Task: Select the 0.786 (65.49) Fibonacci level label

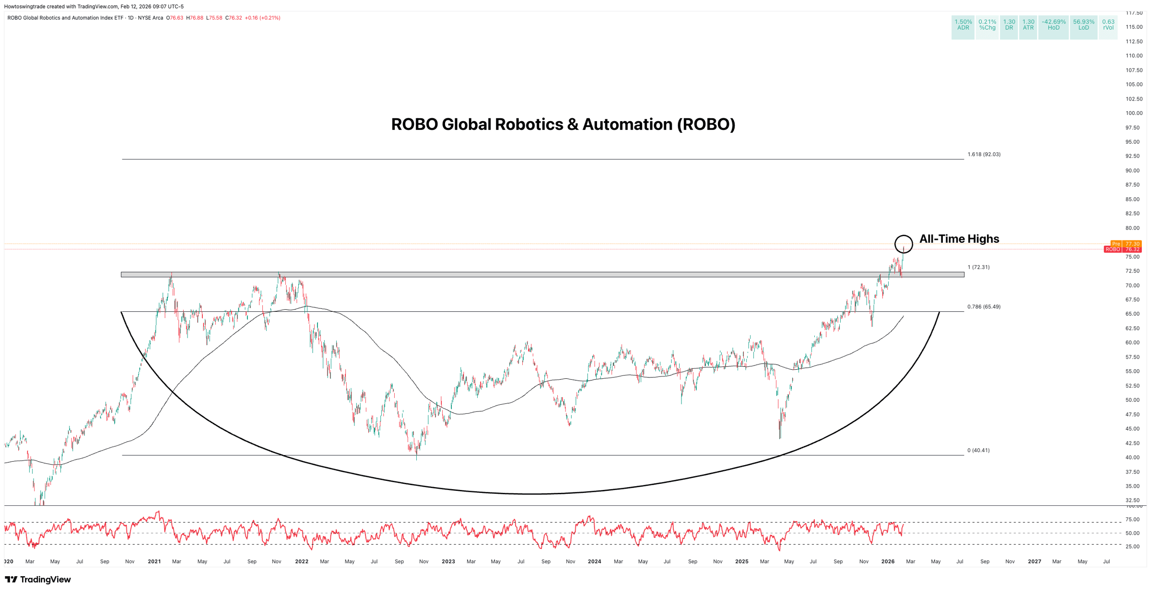Action: tap(984, 307)
